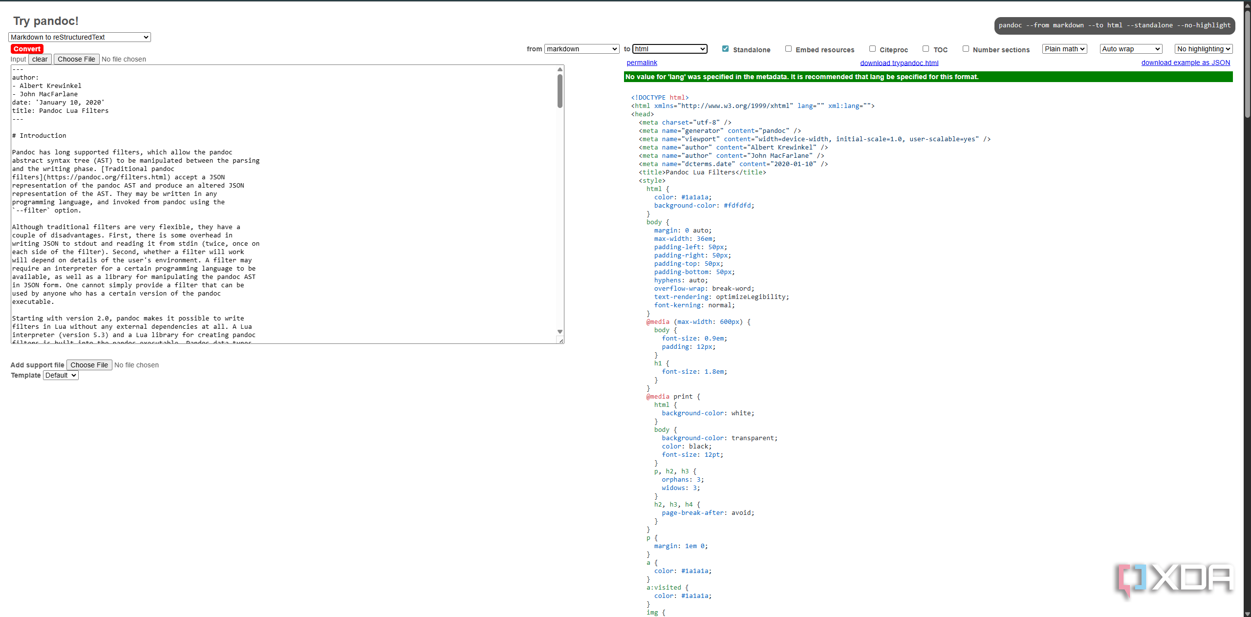Click the download trypandoc.html link
Viewport: 1251px width, 617px height.
pos(899,63)
